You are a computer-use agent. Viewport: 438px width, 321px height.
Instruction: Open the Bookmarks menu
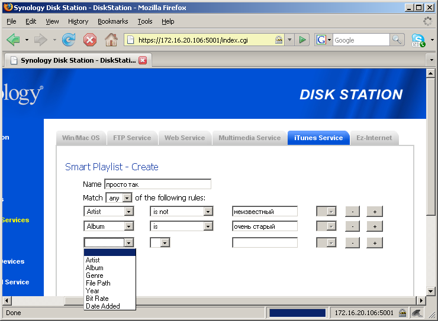tap(113, 21)
